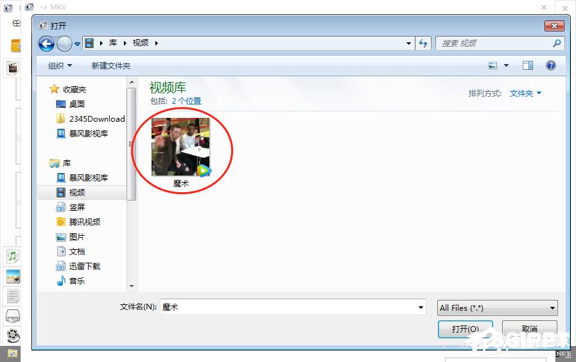Viewport: 576px width, 362px height.
Task: Go back using the blue back arrow
Action: [x=46, y=44]
